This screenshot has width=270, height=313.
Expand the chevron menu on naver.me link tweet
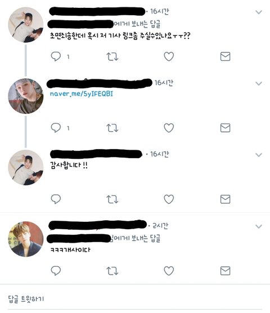coord(259,83)
